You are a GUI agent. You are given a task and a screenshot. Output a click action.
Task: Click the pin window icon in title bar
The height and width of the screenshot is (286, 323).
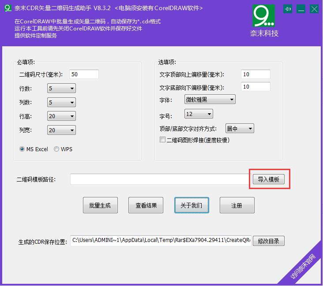288,9
